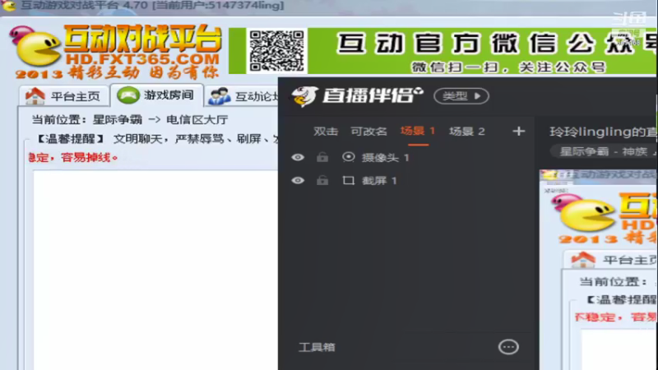Click the stream preview thumbnail in 直播伴侣
This screenshot has height=370, width=658.
599,270
